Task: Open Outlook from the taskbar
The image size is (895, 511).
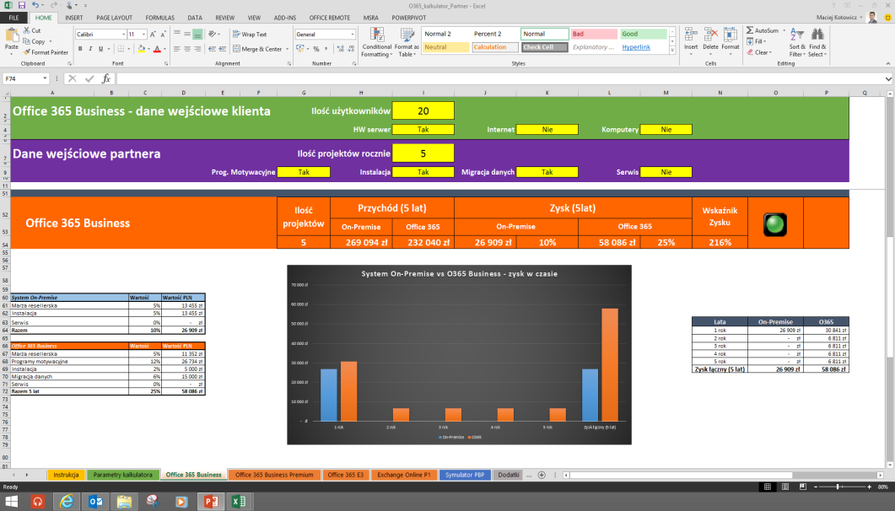Action: (95, 502)
